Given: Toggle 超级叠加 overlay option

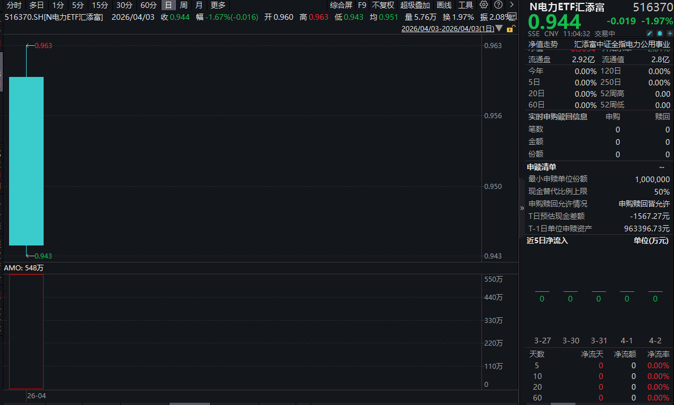Looking at the screenshot, I should (x=415, y=5).
